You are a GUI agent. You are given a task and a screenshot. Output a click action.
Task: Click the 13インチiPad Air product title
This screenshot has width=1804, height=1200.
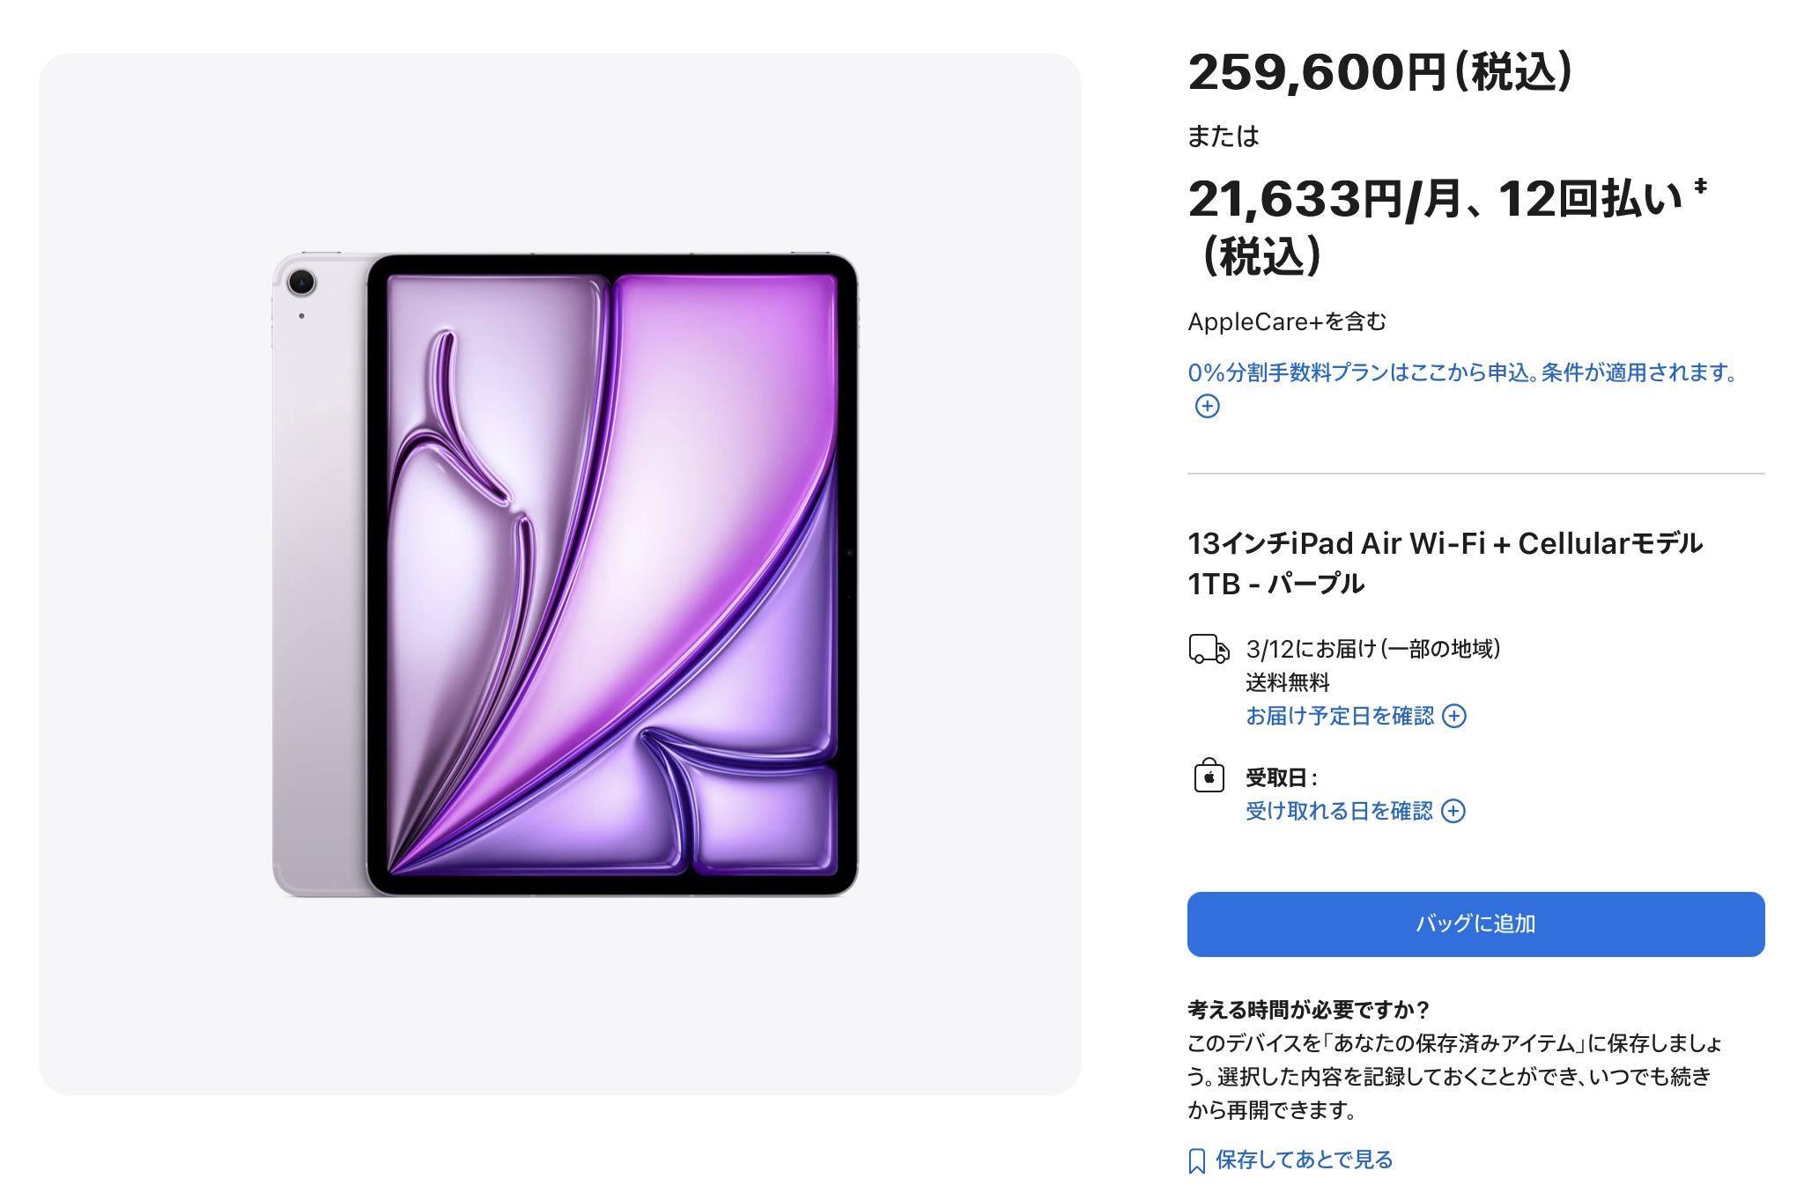[1445, 563]
